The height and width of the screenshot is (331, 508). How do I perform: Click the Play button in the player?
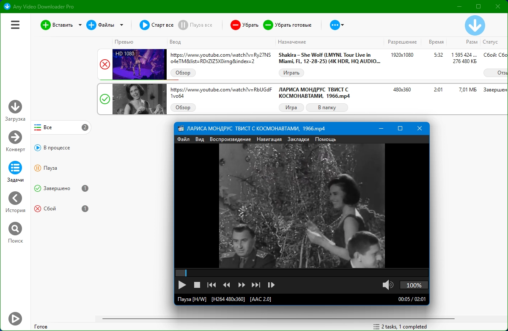(x=182, y=285)
